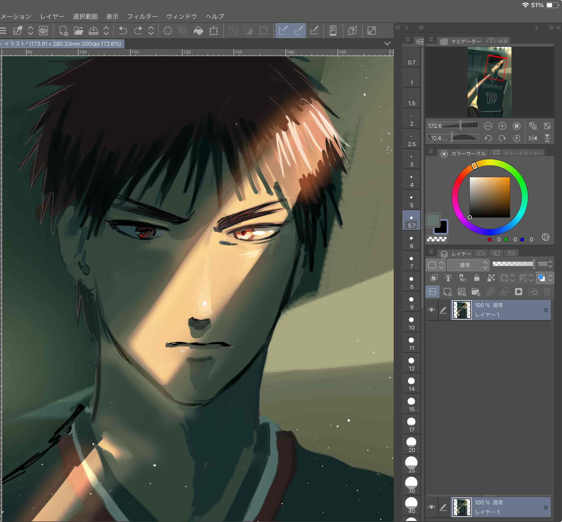Select brush size 5.7 preset
562x522 pixels.
coord(411,220)
